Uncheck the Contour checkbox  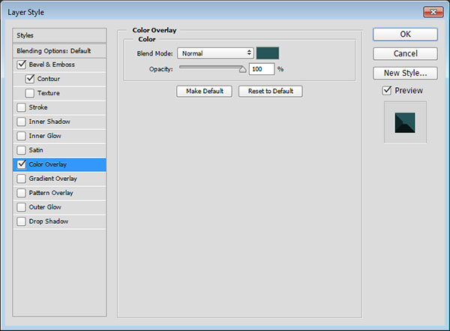click(30, 79)
